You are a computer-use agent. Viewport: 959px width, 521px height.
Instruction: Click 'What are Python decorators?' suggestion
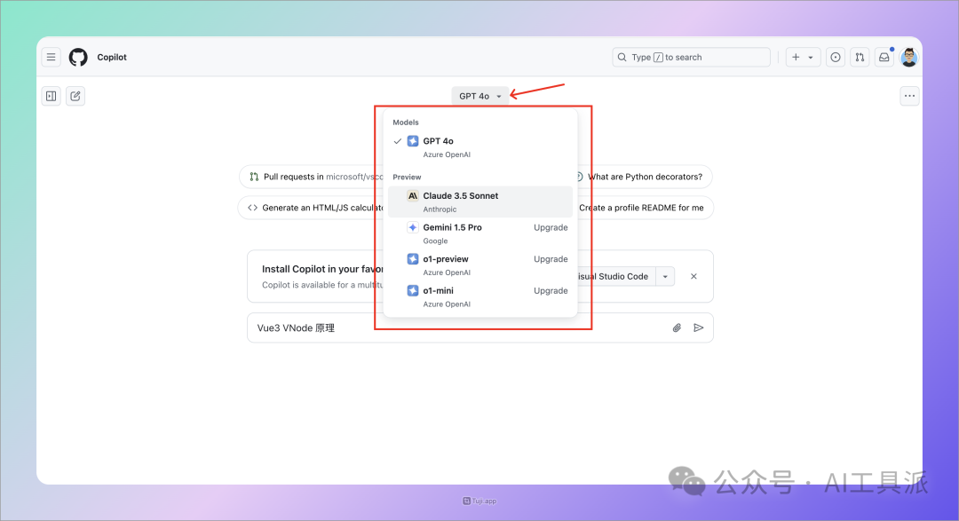645,177
